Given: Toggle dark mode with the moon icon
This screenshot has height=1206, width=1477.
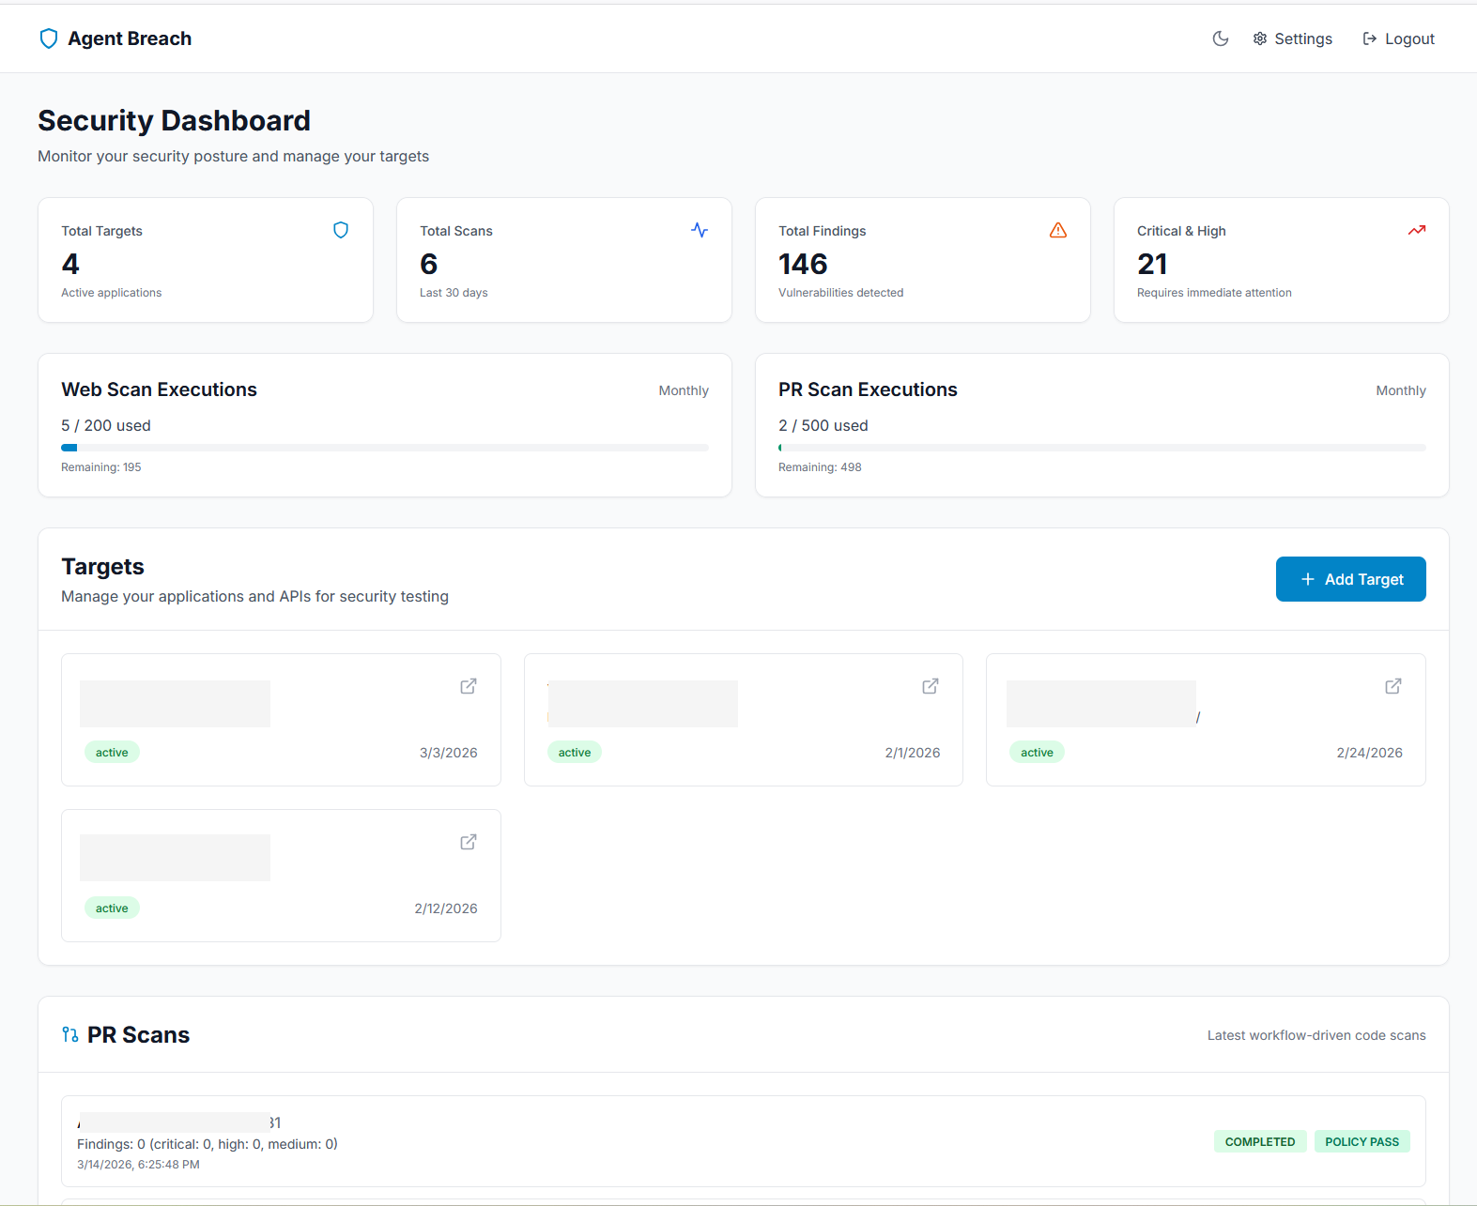Looking at the screenshot, I should (1220, 38).
